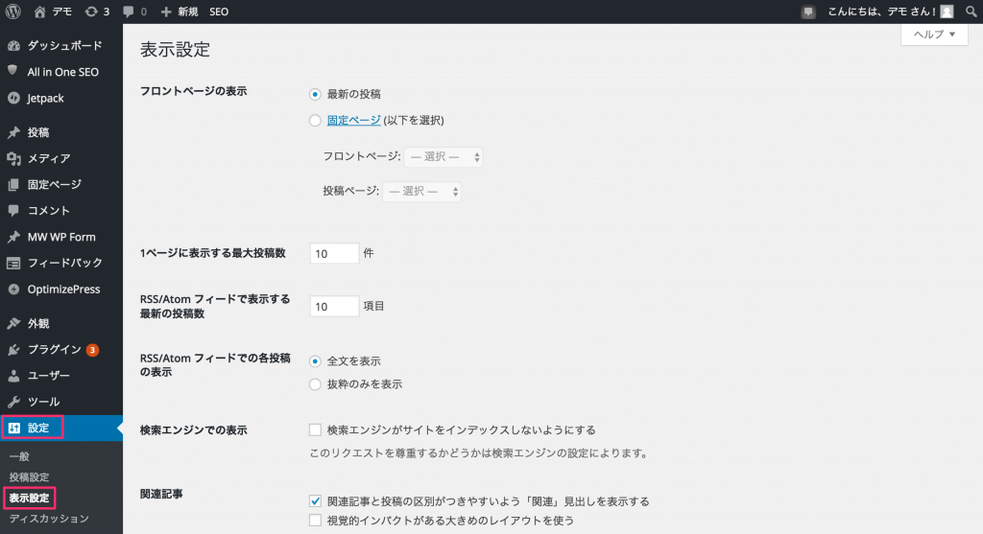This screenshot has width=983, height=534.
Task: Open the ダッシュボード menu label
Action: [64, 46]
